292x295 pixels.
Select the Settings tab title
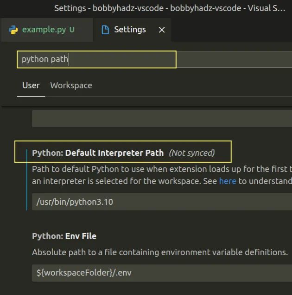tap(130, 30)
